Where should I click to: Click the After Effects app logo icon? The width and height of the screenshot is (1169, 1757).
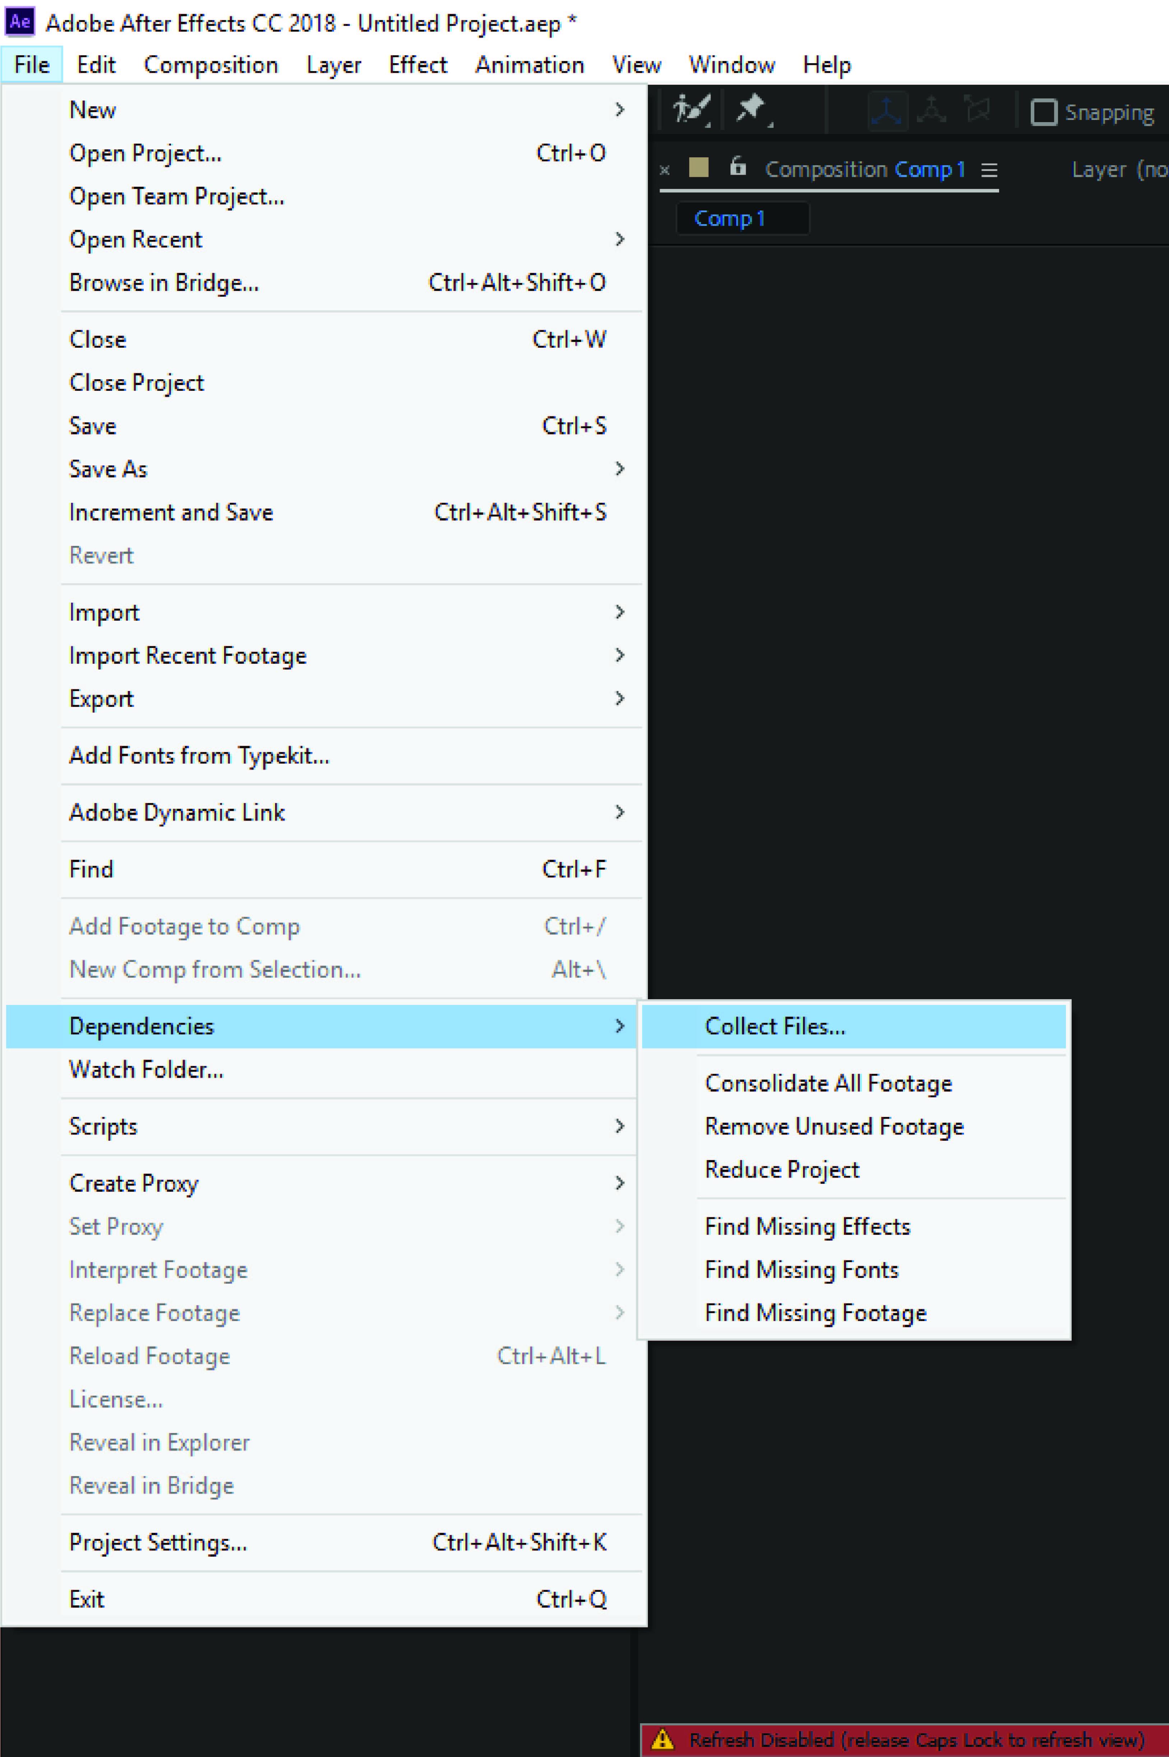20,22
